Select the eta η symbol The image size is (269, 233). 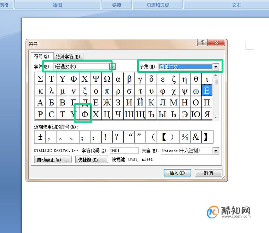pyautogui.click(x=185, y=79)
